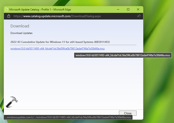Maximize the Microsoft Edge popup window
Image resolution: width=174 pixels, height=123 pixels.
click(x=128, y=9)
